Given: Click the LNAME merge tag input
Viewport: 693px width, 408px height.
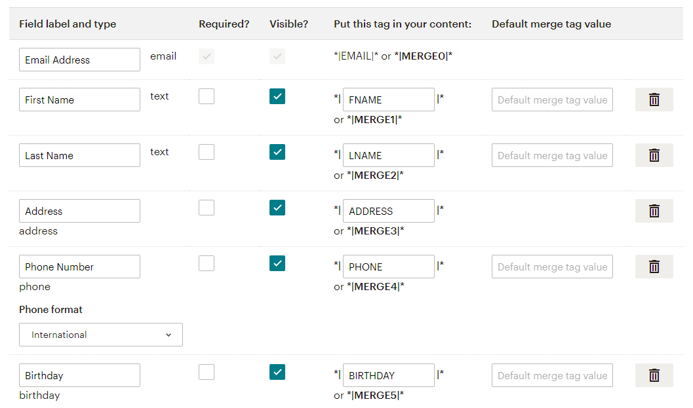Looking at the screenshot, I should (389, 155).
